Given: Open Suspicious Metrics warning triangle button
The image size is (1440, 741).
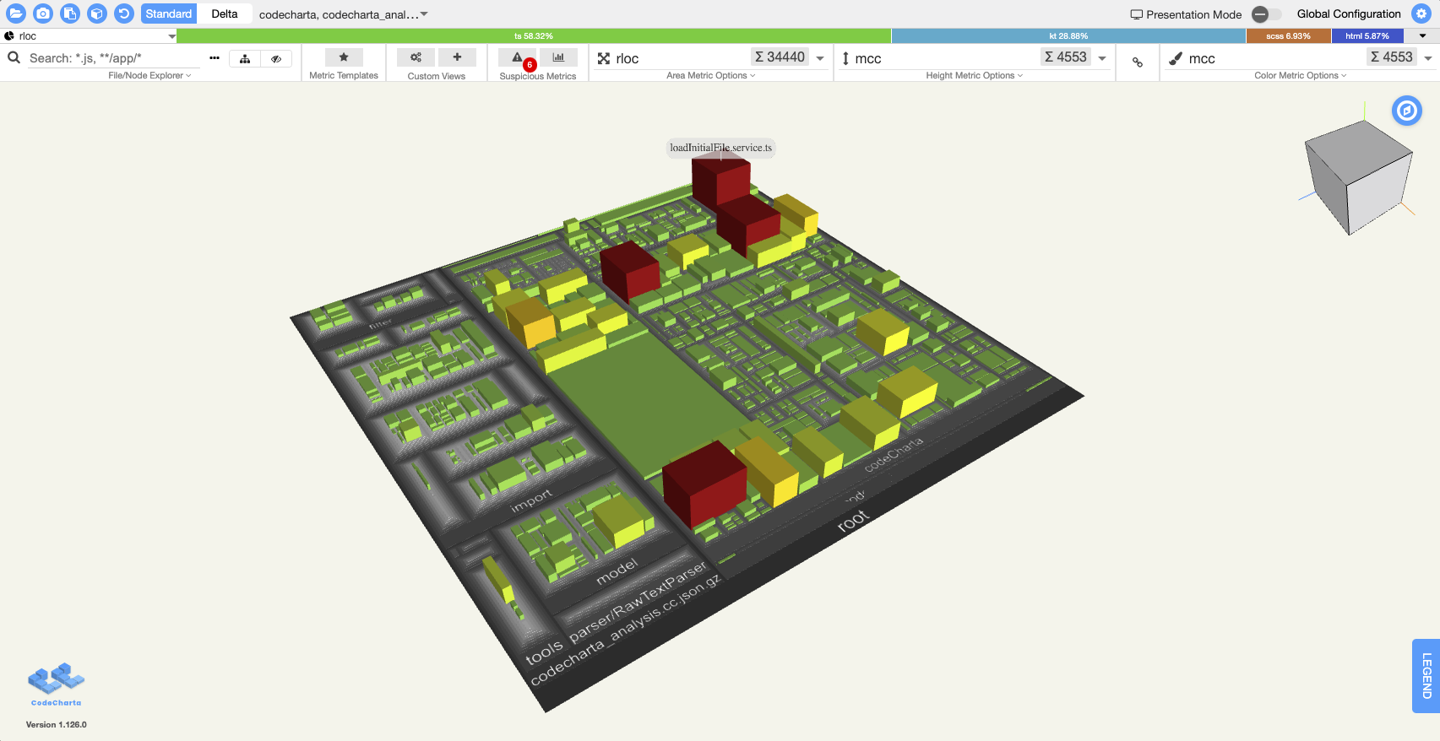Looking at the screenshot, I should [517, 57].
